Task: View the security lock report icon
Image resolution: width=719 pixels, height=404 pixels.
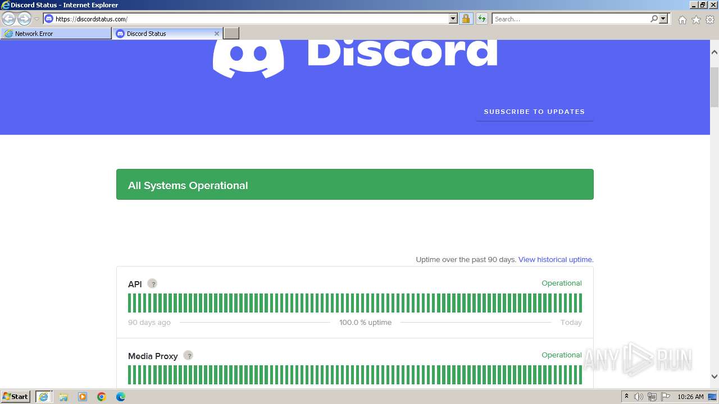Action: 466,19
